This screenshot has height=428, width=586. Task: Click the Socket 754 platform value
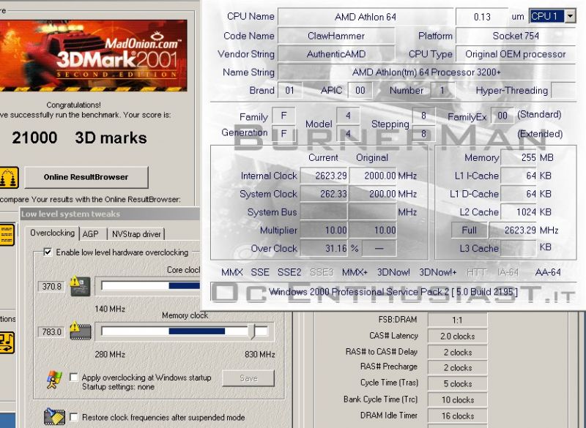tap(516, 36)
